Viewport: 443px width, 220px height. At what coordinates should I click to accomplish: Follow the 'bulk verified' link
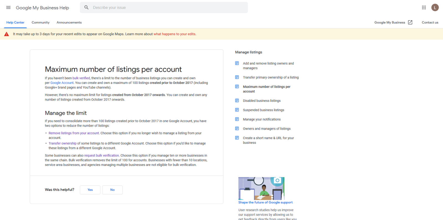pyautogui.click(x=81, y=78)
